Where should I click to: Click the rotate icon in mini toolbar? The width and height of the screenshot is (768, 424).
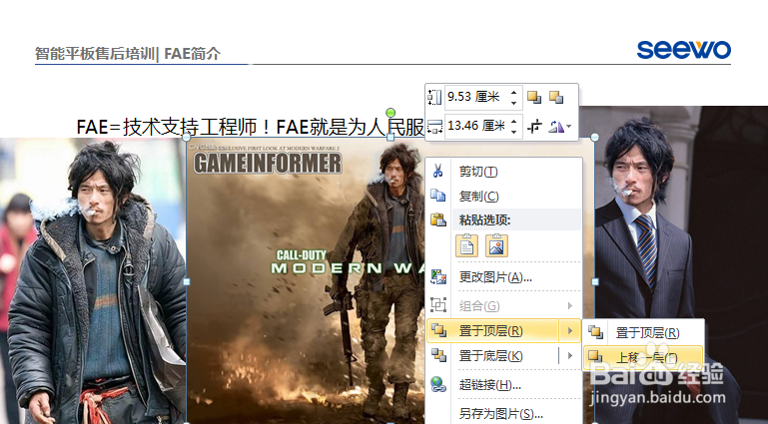556,127
